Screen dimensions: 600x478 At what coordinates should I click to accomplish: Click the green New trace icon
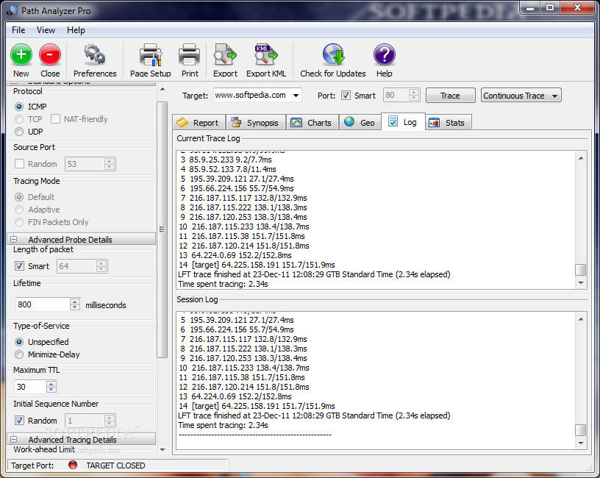click(x=21, y=54)
